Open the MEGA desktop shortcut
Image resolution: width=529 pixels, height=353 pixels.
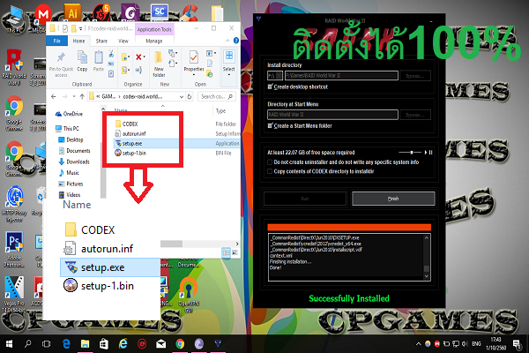coord(43,14)
